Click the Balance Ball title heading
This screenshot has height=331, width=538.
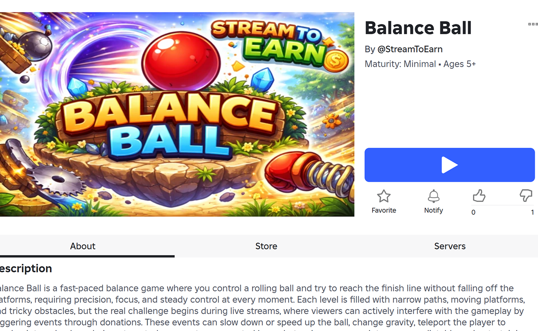418,28
